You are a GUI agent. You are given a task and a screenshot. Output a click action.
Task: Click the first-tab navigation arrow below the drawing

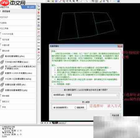tap(42, 123)
